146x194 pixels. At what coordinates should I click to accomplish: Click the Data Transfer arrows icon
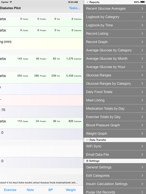tap(87, 140)
